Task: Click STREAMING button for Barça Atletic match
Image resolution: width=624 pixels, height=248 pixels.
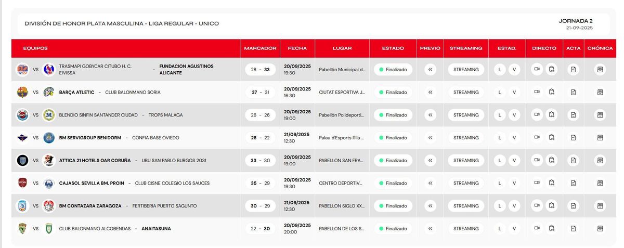Action: tap(466, 93)
